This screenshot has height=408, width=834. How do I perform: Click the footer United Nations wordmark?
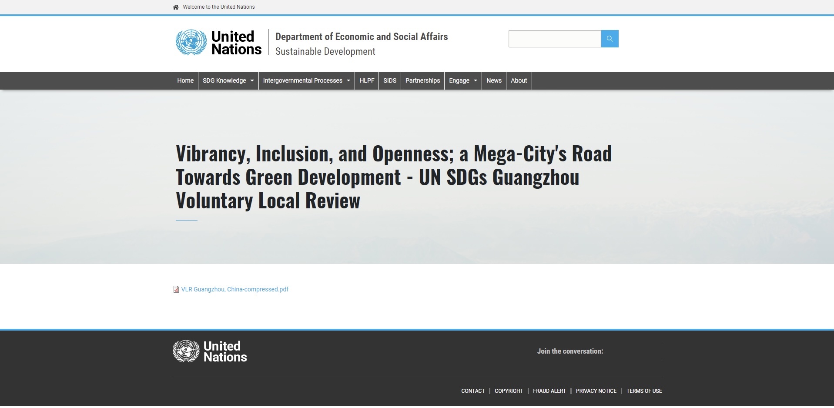tap(225, 351)
